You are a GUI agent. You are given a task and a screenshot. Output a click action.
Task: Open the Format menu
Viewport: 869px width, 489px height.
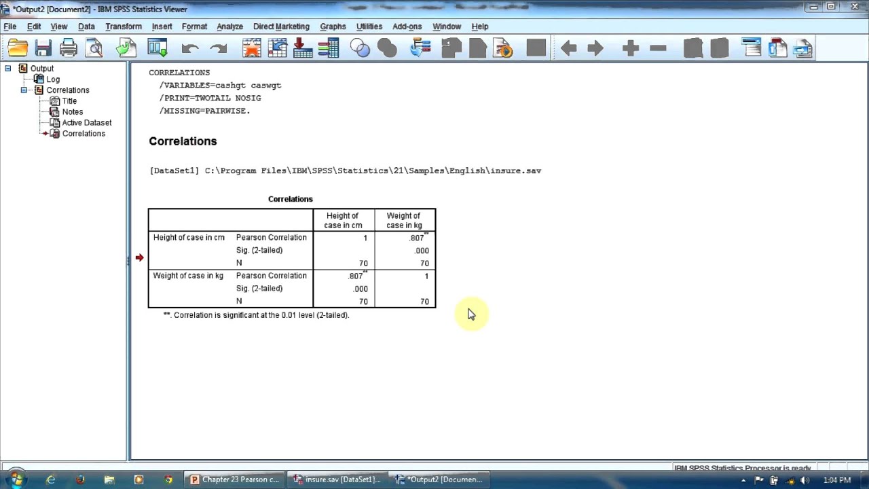click(194, 26)
